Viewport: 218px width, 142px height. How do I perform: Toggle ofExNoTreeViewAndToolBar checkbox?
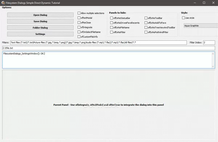coord(146,27)
